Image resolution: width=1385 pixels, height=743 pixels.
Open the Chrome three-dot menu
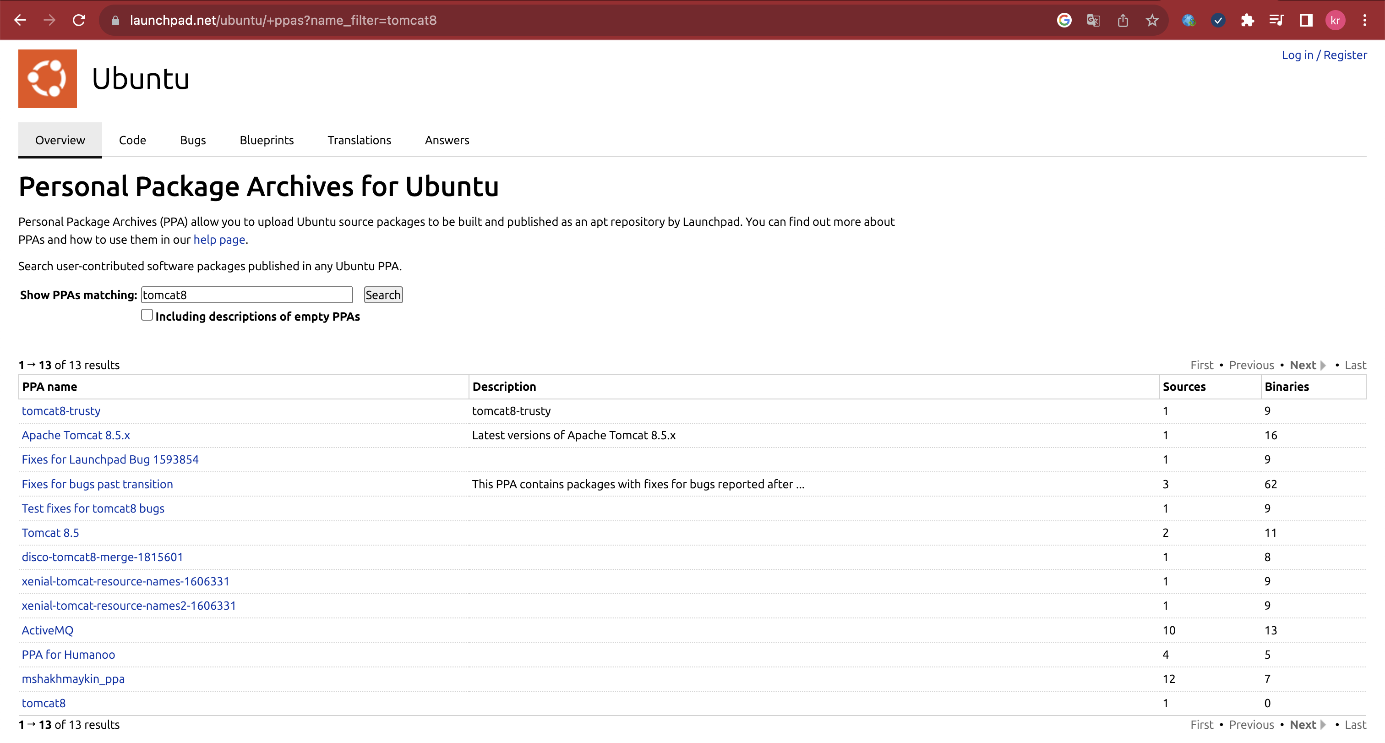1364,21
